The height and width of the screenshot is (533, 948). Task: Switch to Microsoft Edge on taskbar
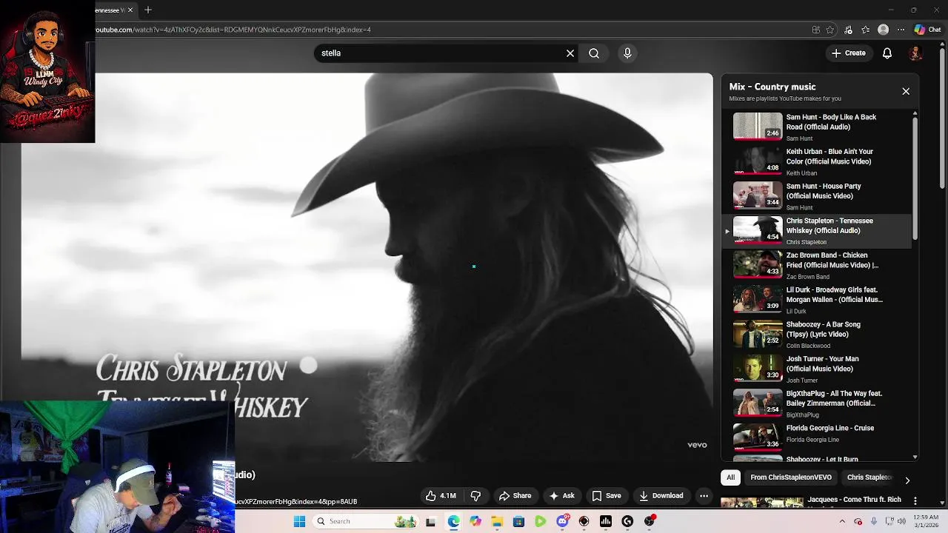(453, 521)
